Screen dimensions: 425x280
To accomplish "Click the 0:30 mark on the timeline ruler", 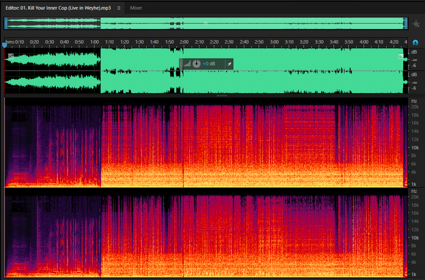I will coord(49,42).
